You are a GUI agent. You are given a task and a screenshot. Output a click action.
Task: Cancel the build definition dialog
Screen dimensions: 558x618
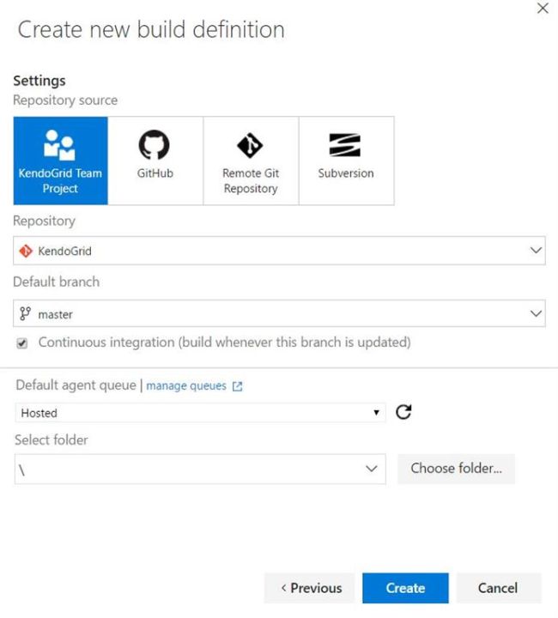(498, 588)
